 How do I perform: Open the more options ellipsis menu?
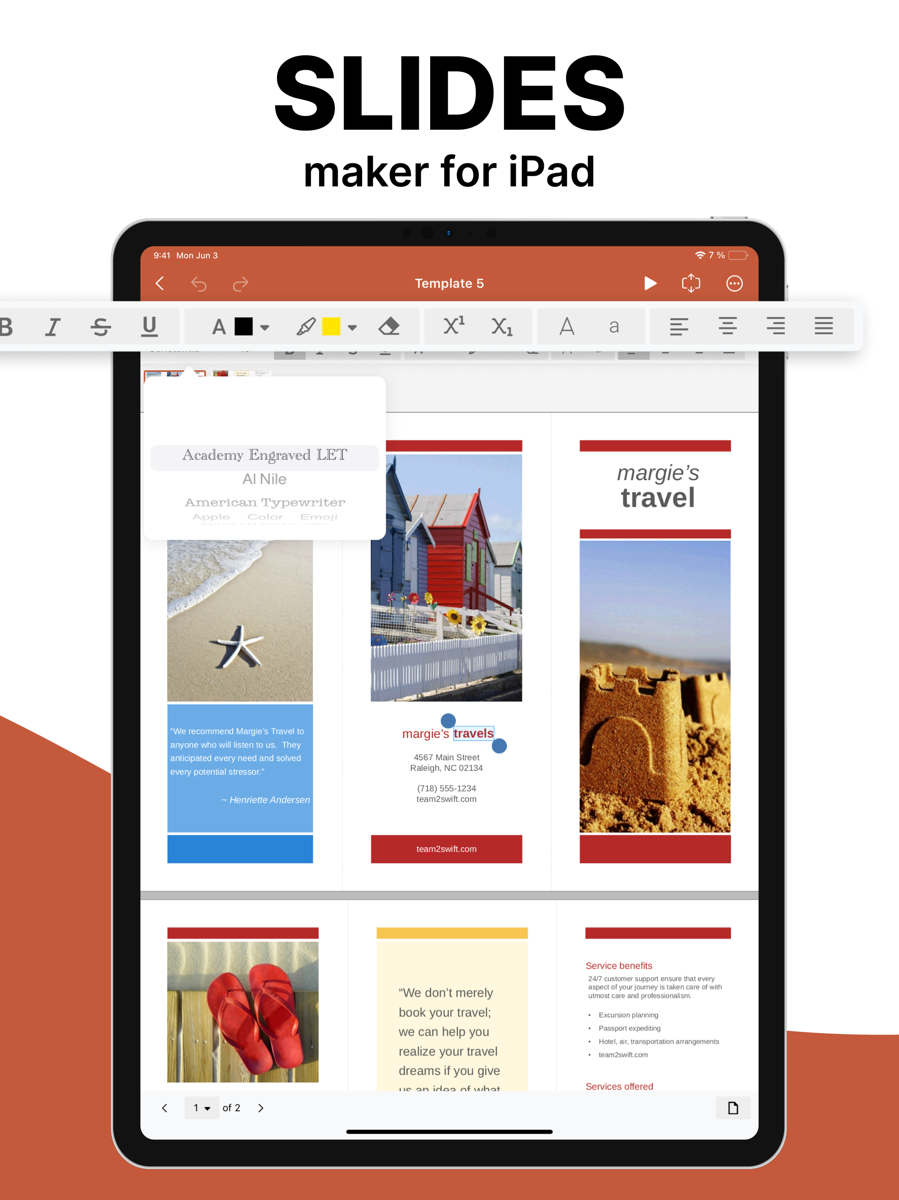pos(734,283)
